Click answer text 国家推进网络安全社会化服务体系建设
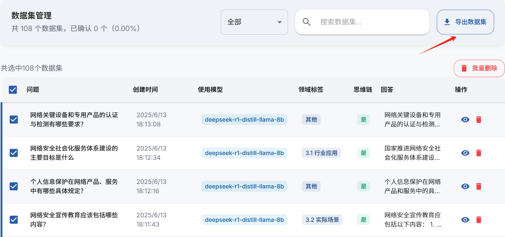 coord(412,153)
